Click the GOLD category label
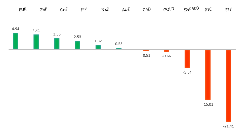243x136 pixels. point(169,10)
